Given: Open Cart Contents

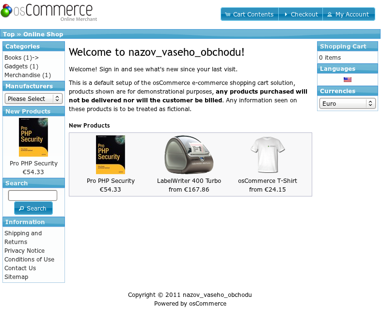Looking at the screenshot, I should click(x=250, y=14).
